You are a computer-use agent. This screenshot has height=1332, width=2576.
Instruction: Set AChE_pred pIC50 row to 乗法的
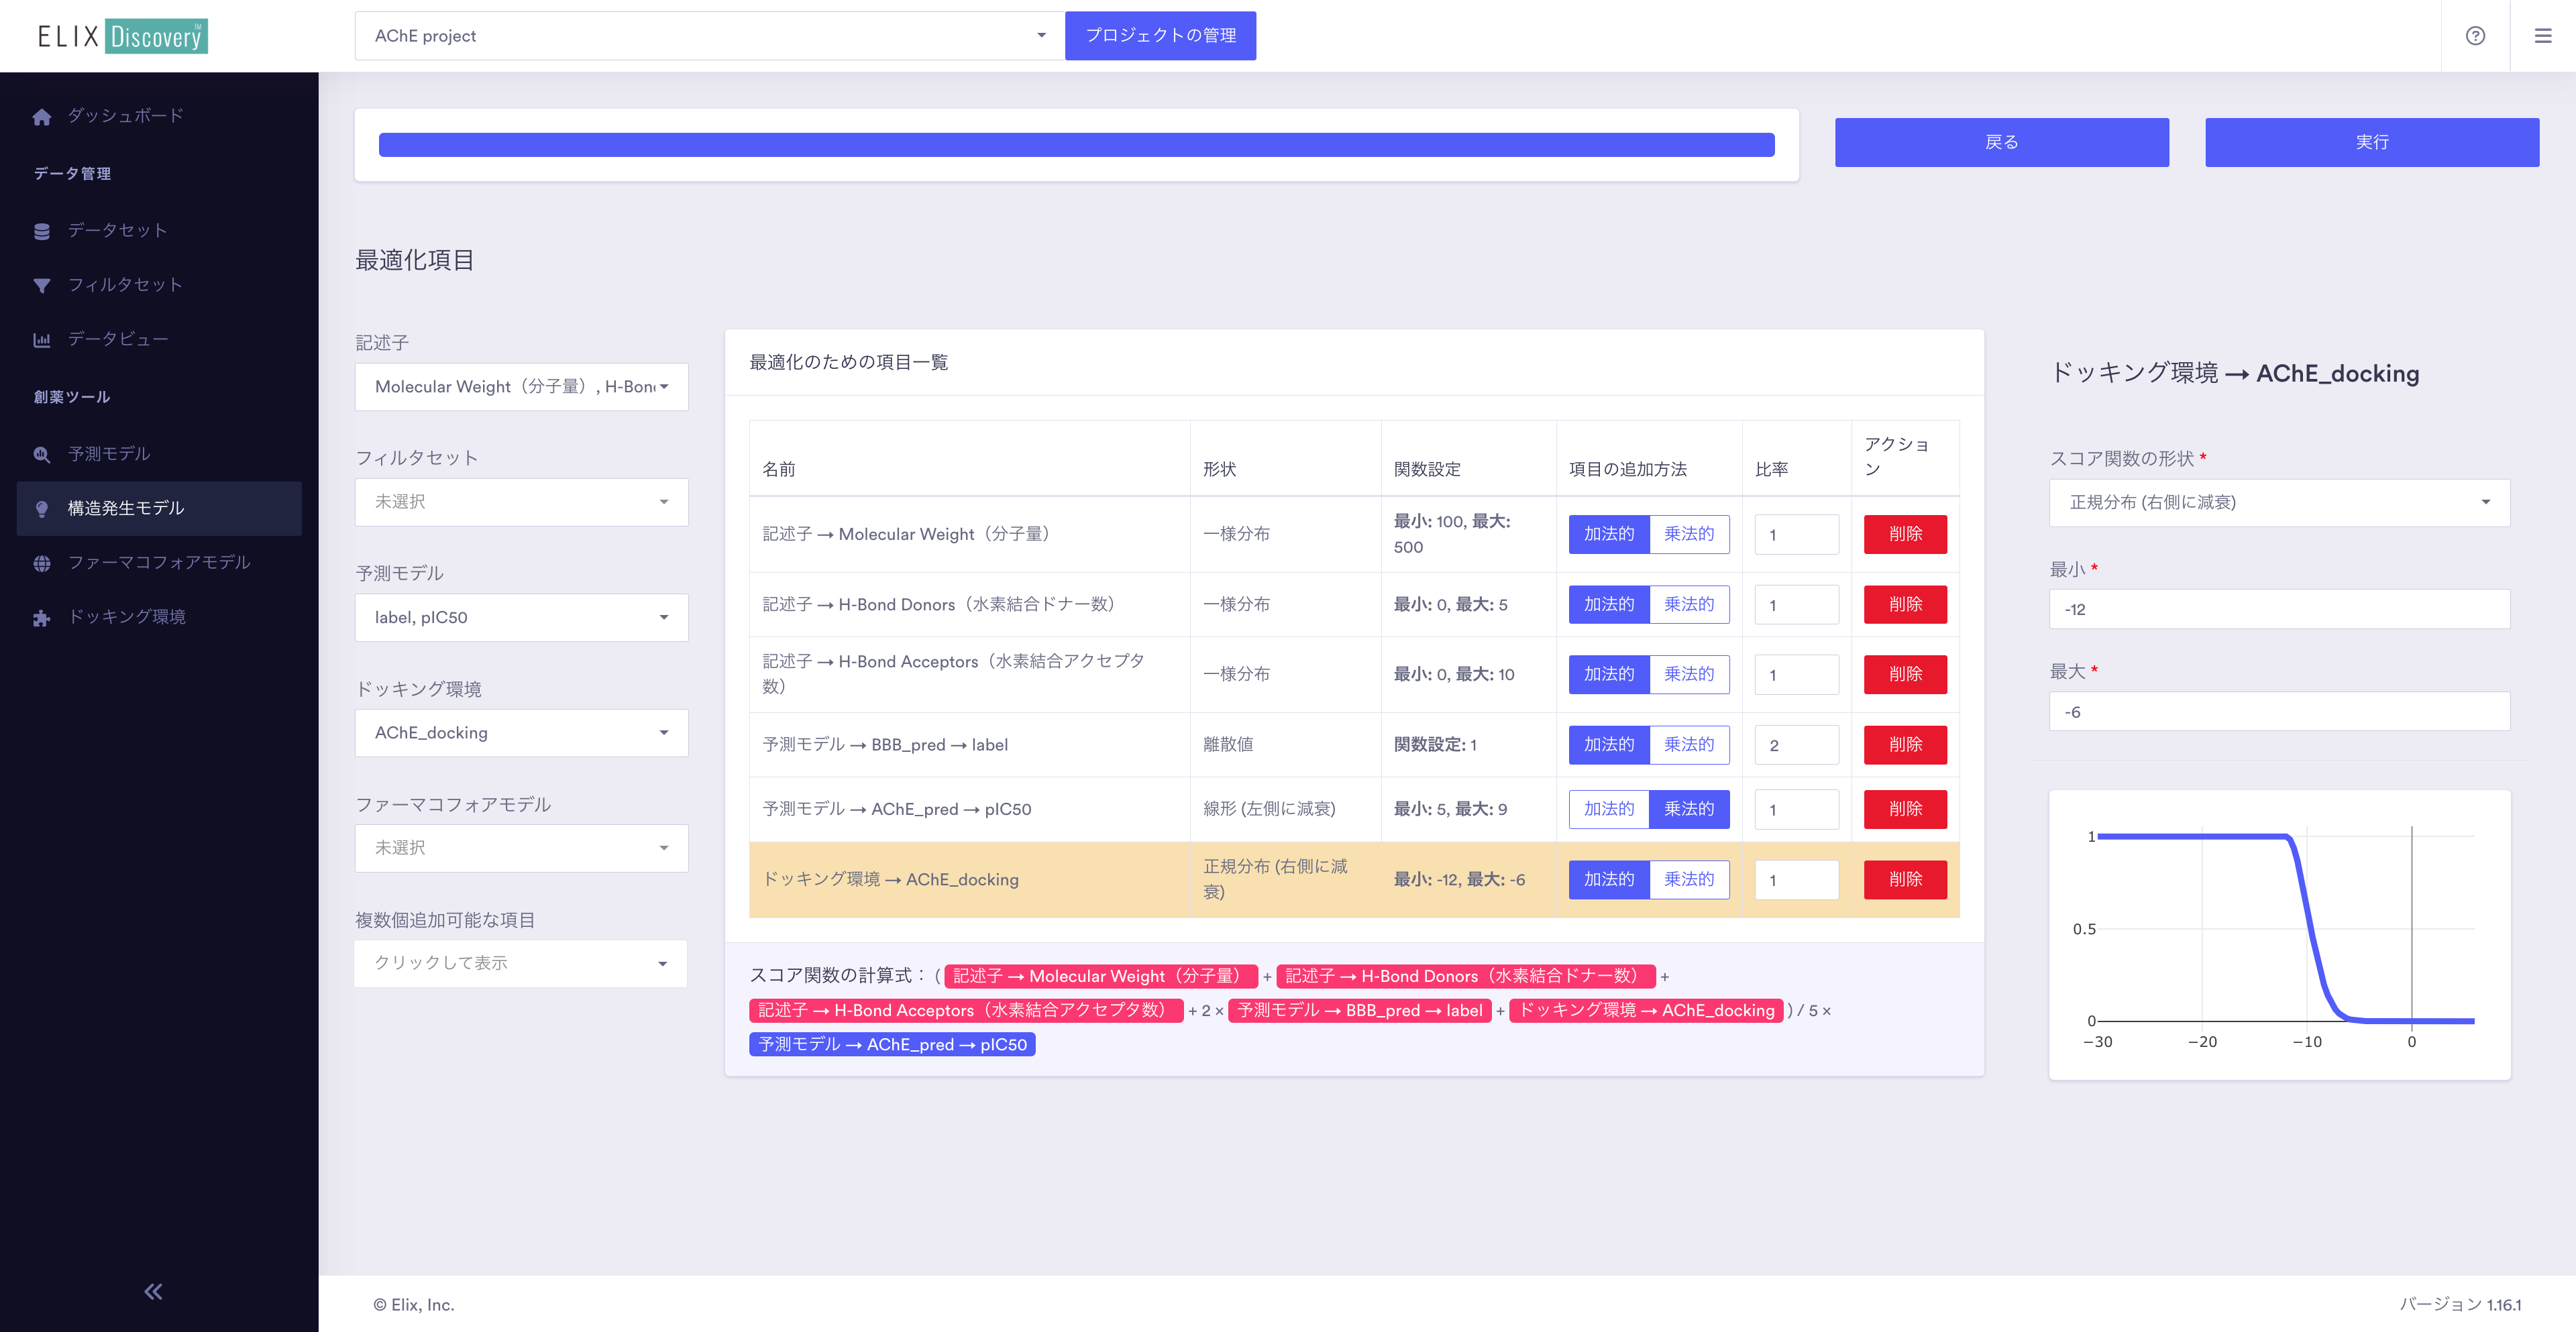(1689, 809)
